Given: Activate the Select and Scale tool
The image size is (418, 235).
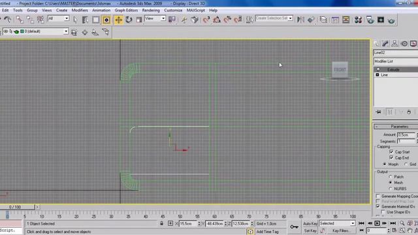Looking at the screenshot, I should tap(139, 20).
